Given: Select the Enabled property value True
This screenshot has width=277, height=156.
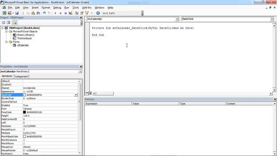Looking at the screenshot, I should 50,105.
